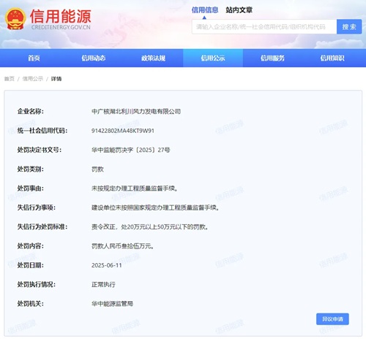Click the 异议申请 button
The image size is (366, 339).
pos(332,319)
